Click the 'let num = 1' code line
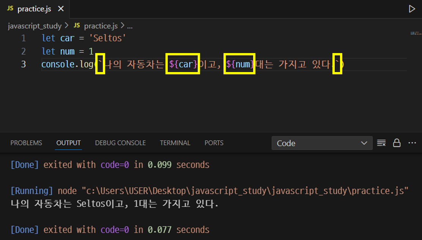Image resolution: width=422 pixels, height=240 pixels. tap(68, 51)
